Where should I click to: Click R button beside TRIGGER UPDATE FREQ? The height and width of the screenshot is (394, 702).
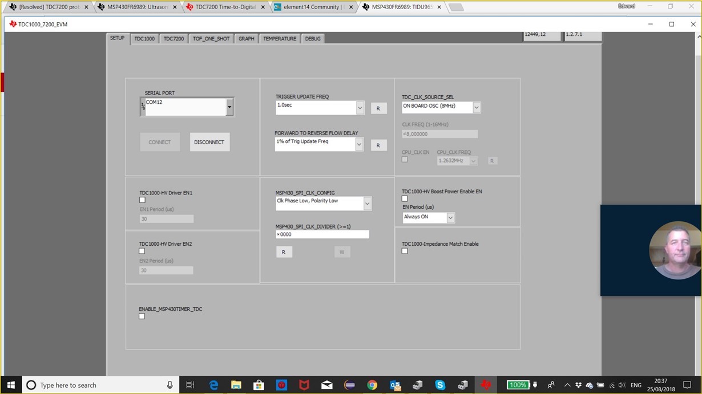(x=378, y=108)
